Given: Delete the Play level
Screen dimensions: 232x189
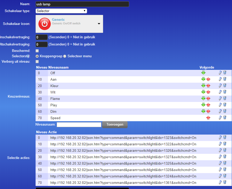Looking at the screenshot, I should point(225,105).
